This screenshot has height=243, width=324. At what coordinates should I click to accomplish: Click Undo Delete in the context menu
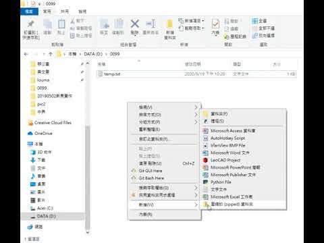point(164,163)
